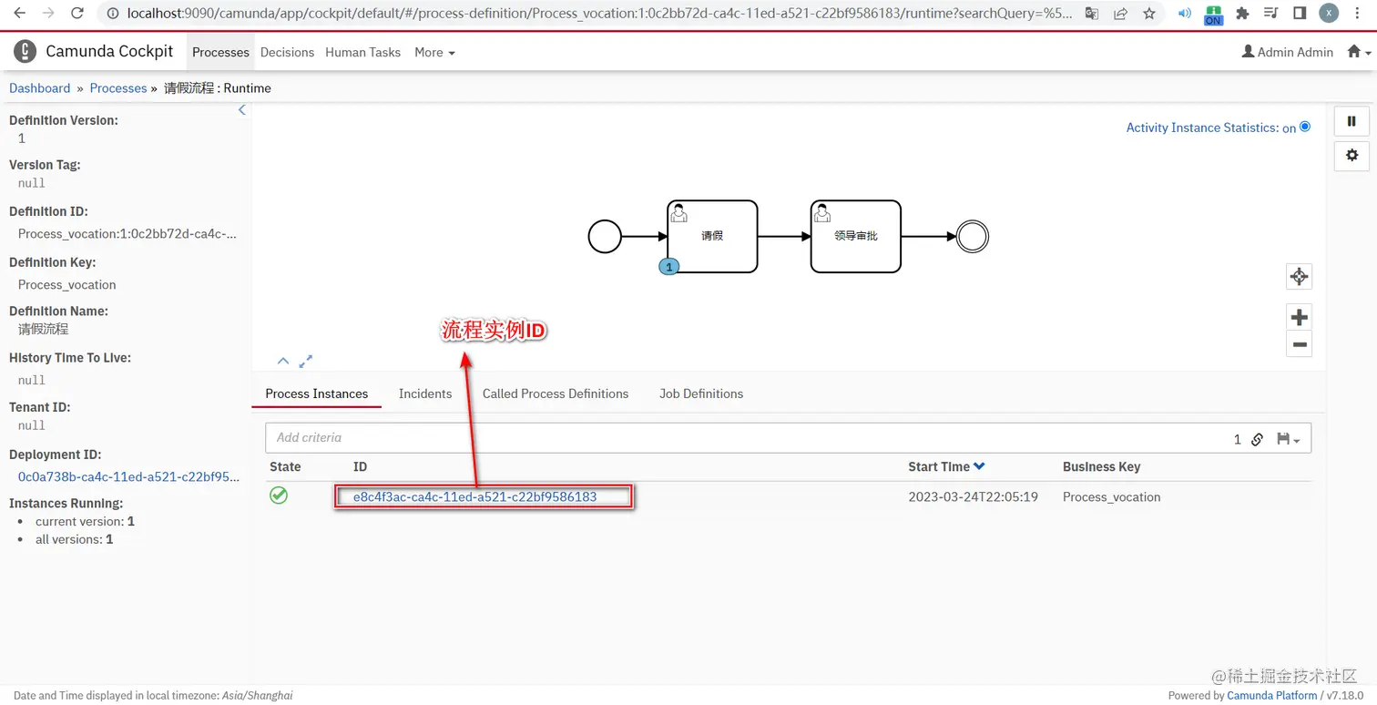Click the Process_vocation definition key value
Viewport: 1377px width, 705px height.
67,284
